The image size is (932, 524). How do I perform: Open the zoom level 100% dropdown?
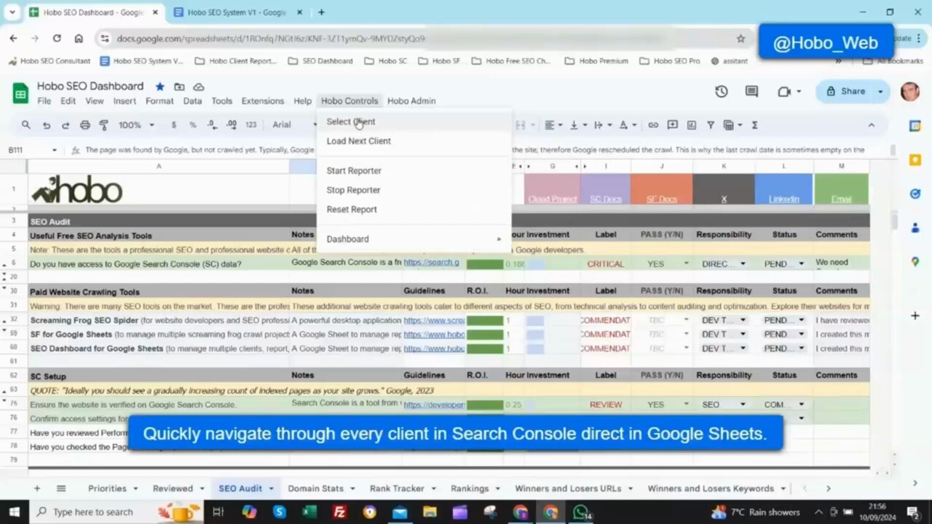pos(136,125)
